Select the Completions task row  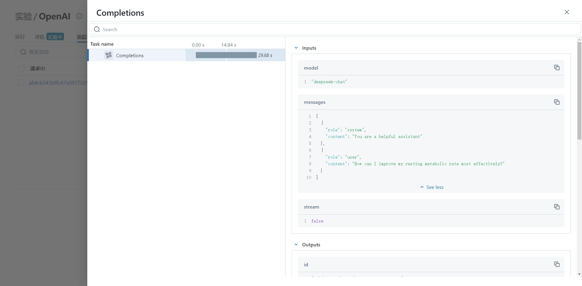click(186, 55)
